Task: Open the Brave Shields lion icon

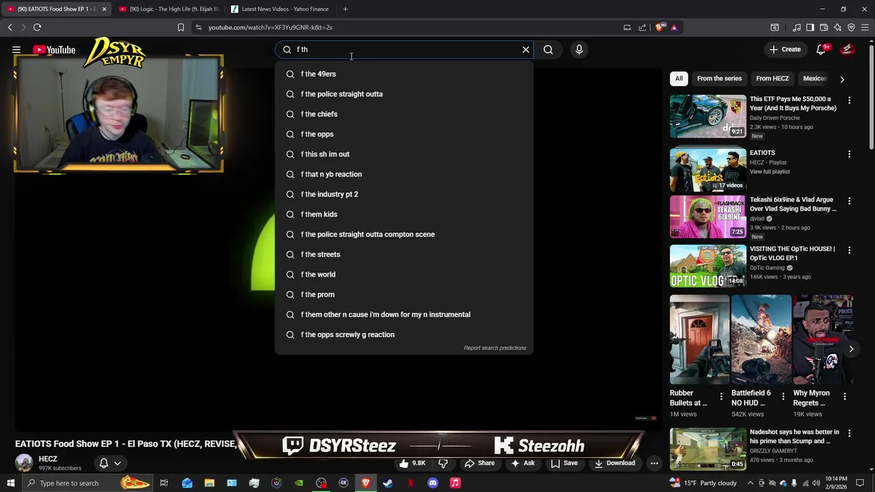Action: [x=659, y=27]
